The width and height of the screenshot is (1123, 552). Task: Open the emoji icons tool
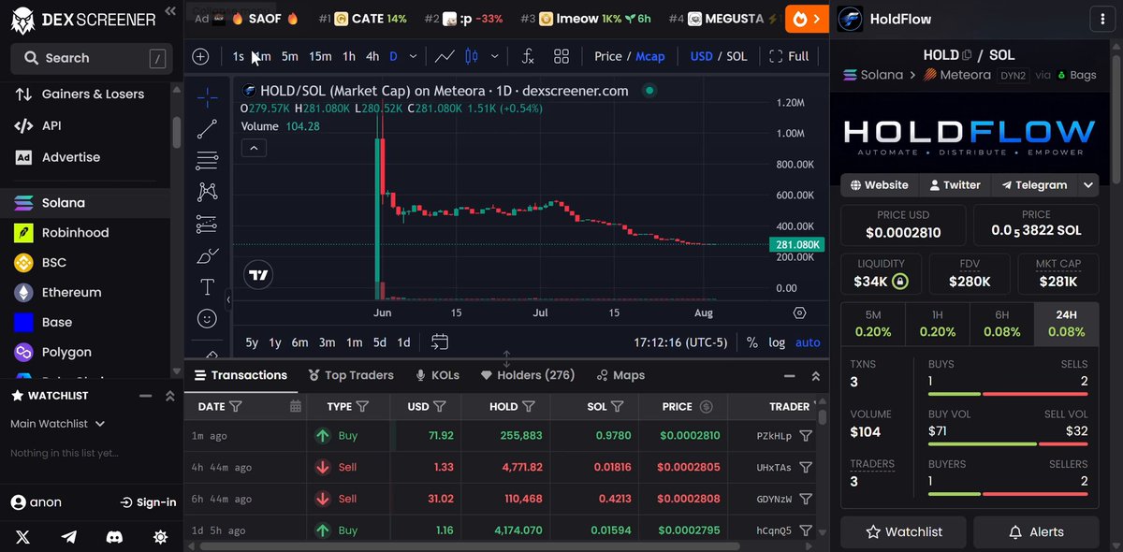(207, 319)
